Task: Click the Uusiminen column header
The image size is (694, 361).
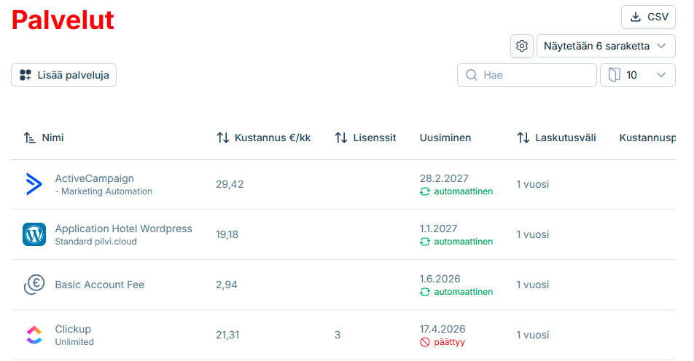Action: coord(445,138)
